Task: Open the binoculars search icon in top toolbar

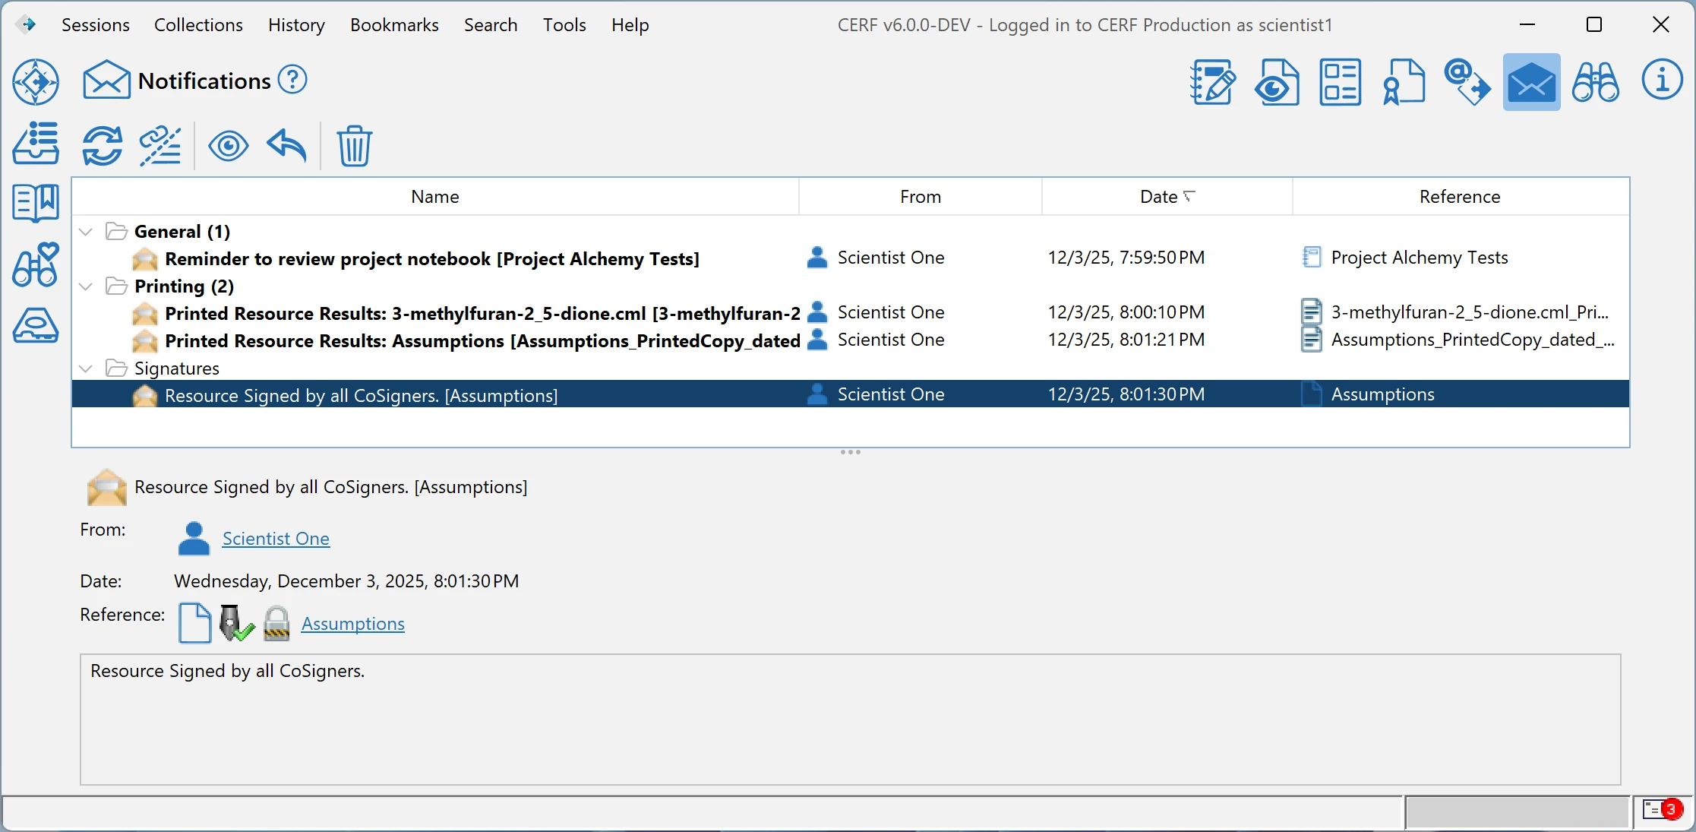Action: tap(1595, 82)
